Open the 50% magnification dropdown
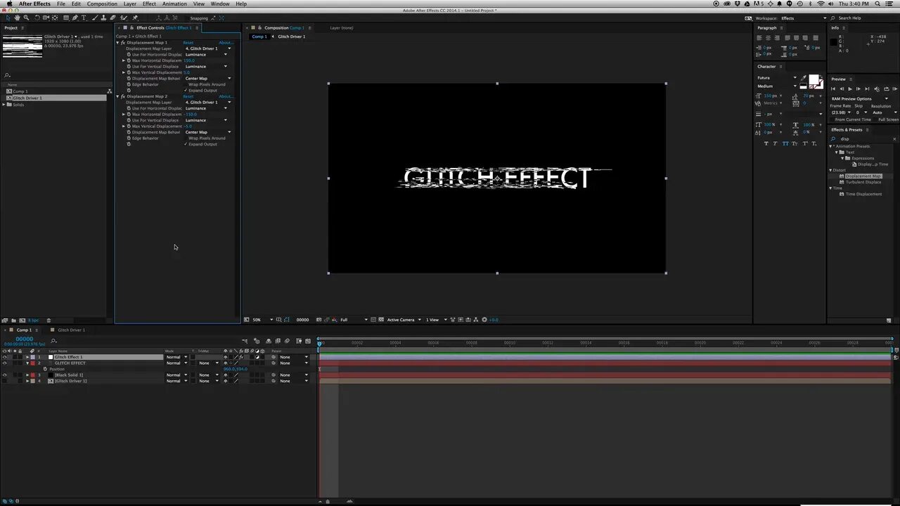This screenshot has height=506, width=900. [x=262, y=320]
